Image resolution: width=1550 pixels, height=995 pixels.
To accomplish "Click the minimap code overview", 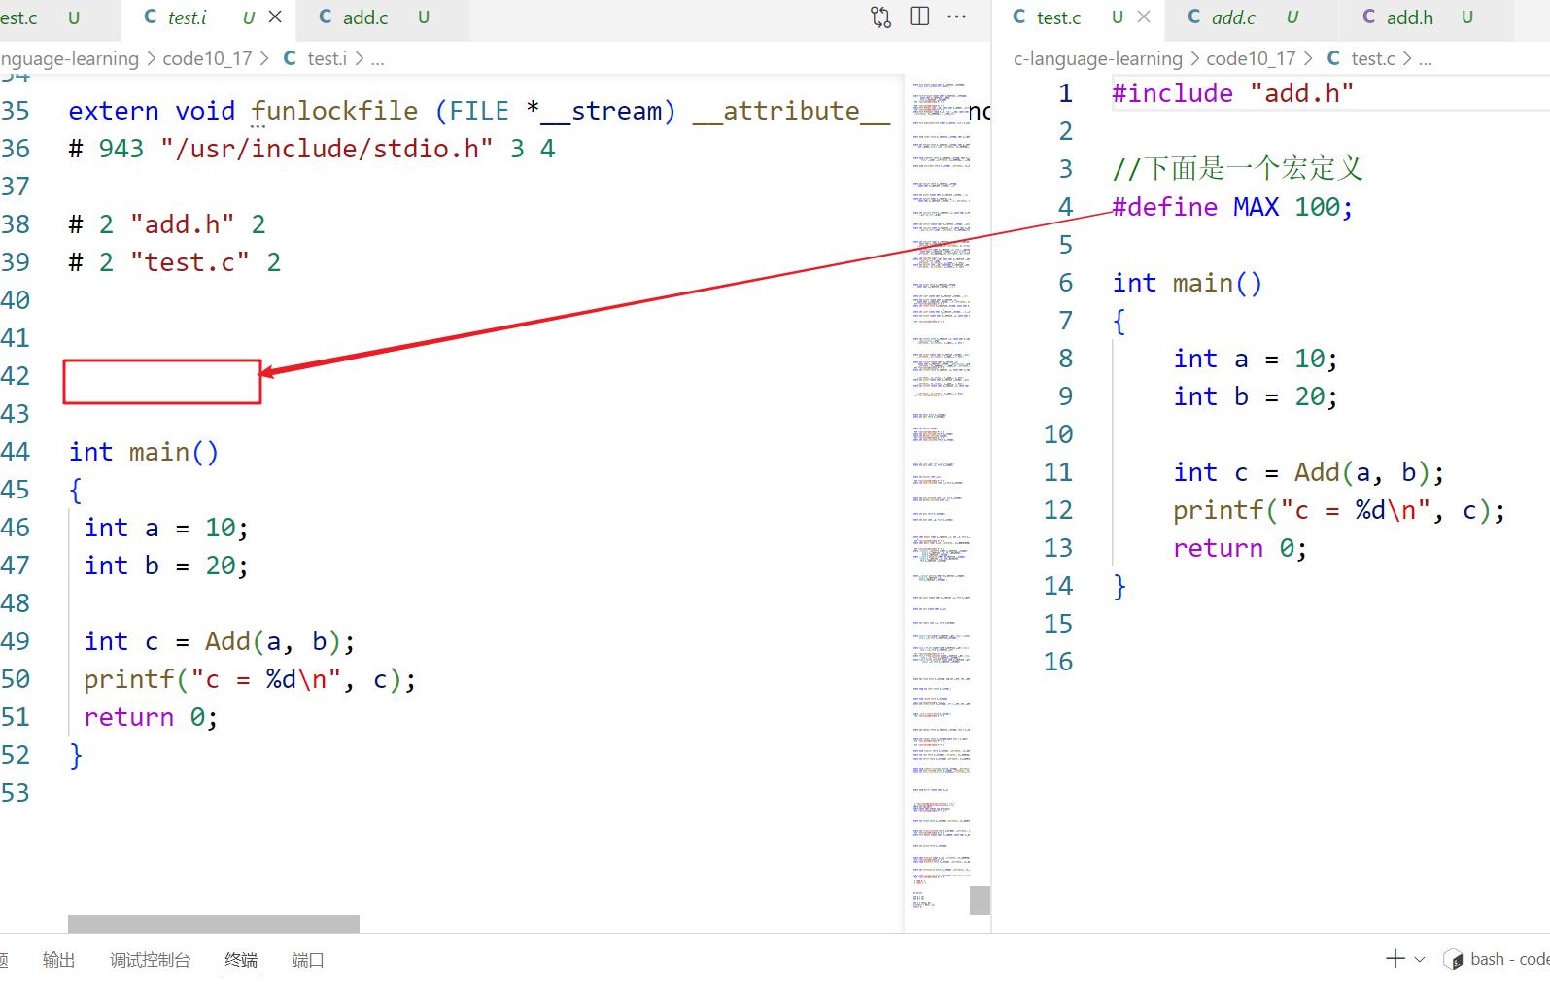I will [x=941, y=496].
